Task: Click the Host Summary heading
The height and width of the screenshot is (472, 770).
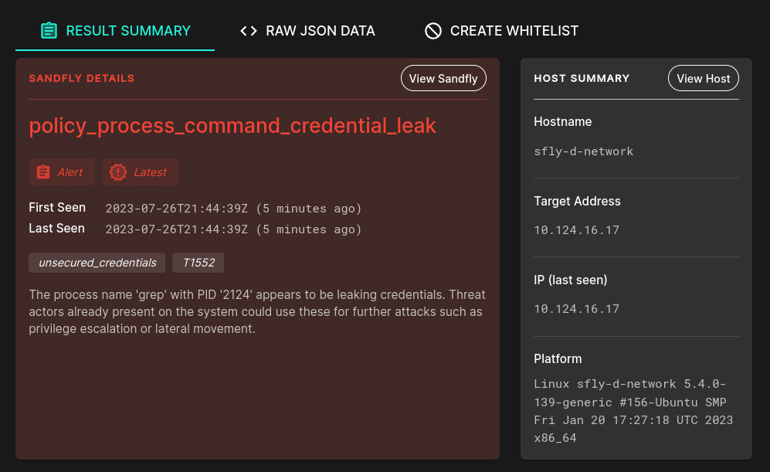Action: (582, 78)
